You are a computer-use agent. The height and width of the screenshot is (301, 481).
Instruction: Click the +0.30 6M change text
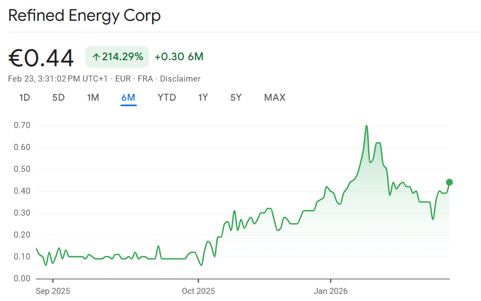[x=179, y=57]
